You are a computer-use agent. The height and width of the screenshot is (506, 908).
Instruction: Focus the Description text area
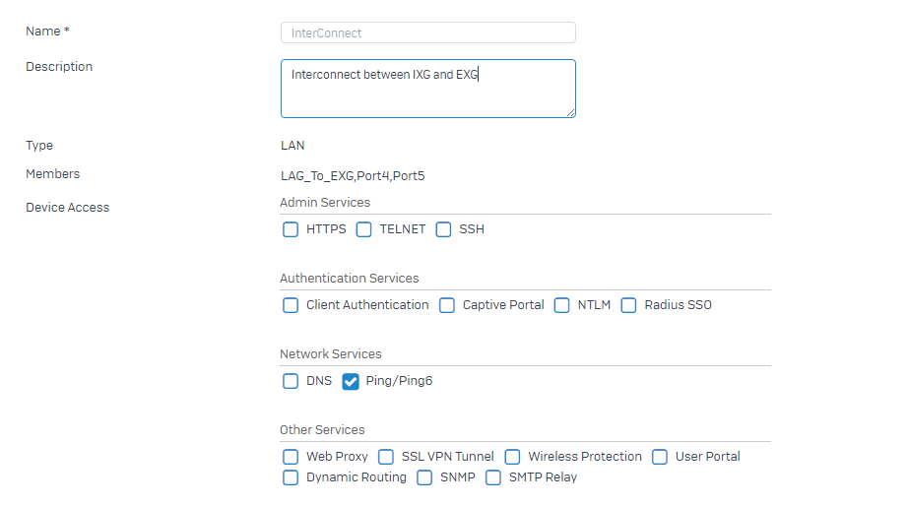pos(428,89)
